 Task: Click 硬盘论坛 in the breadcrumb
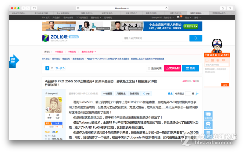(x=66, y=59)
